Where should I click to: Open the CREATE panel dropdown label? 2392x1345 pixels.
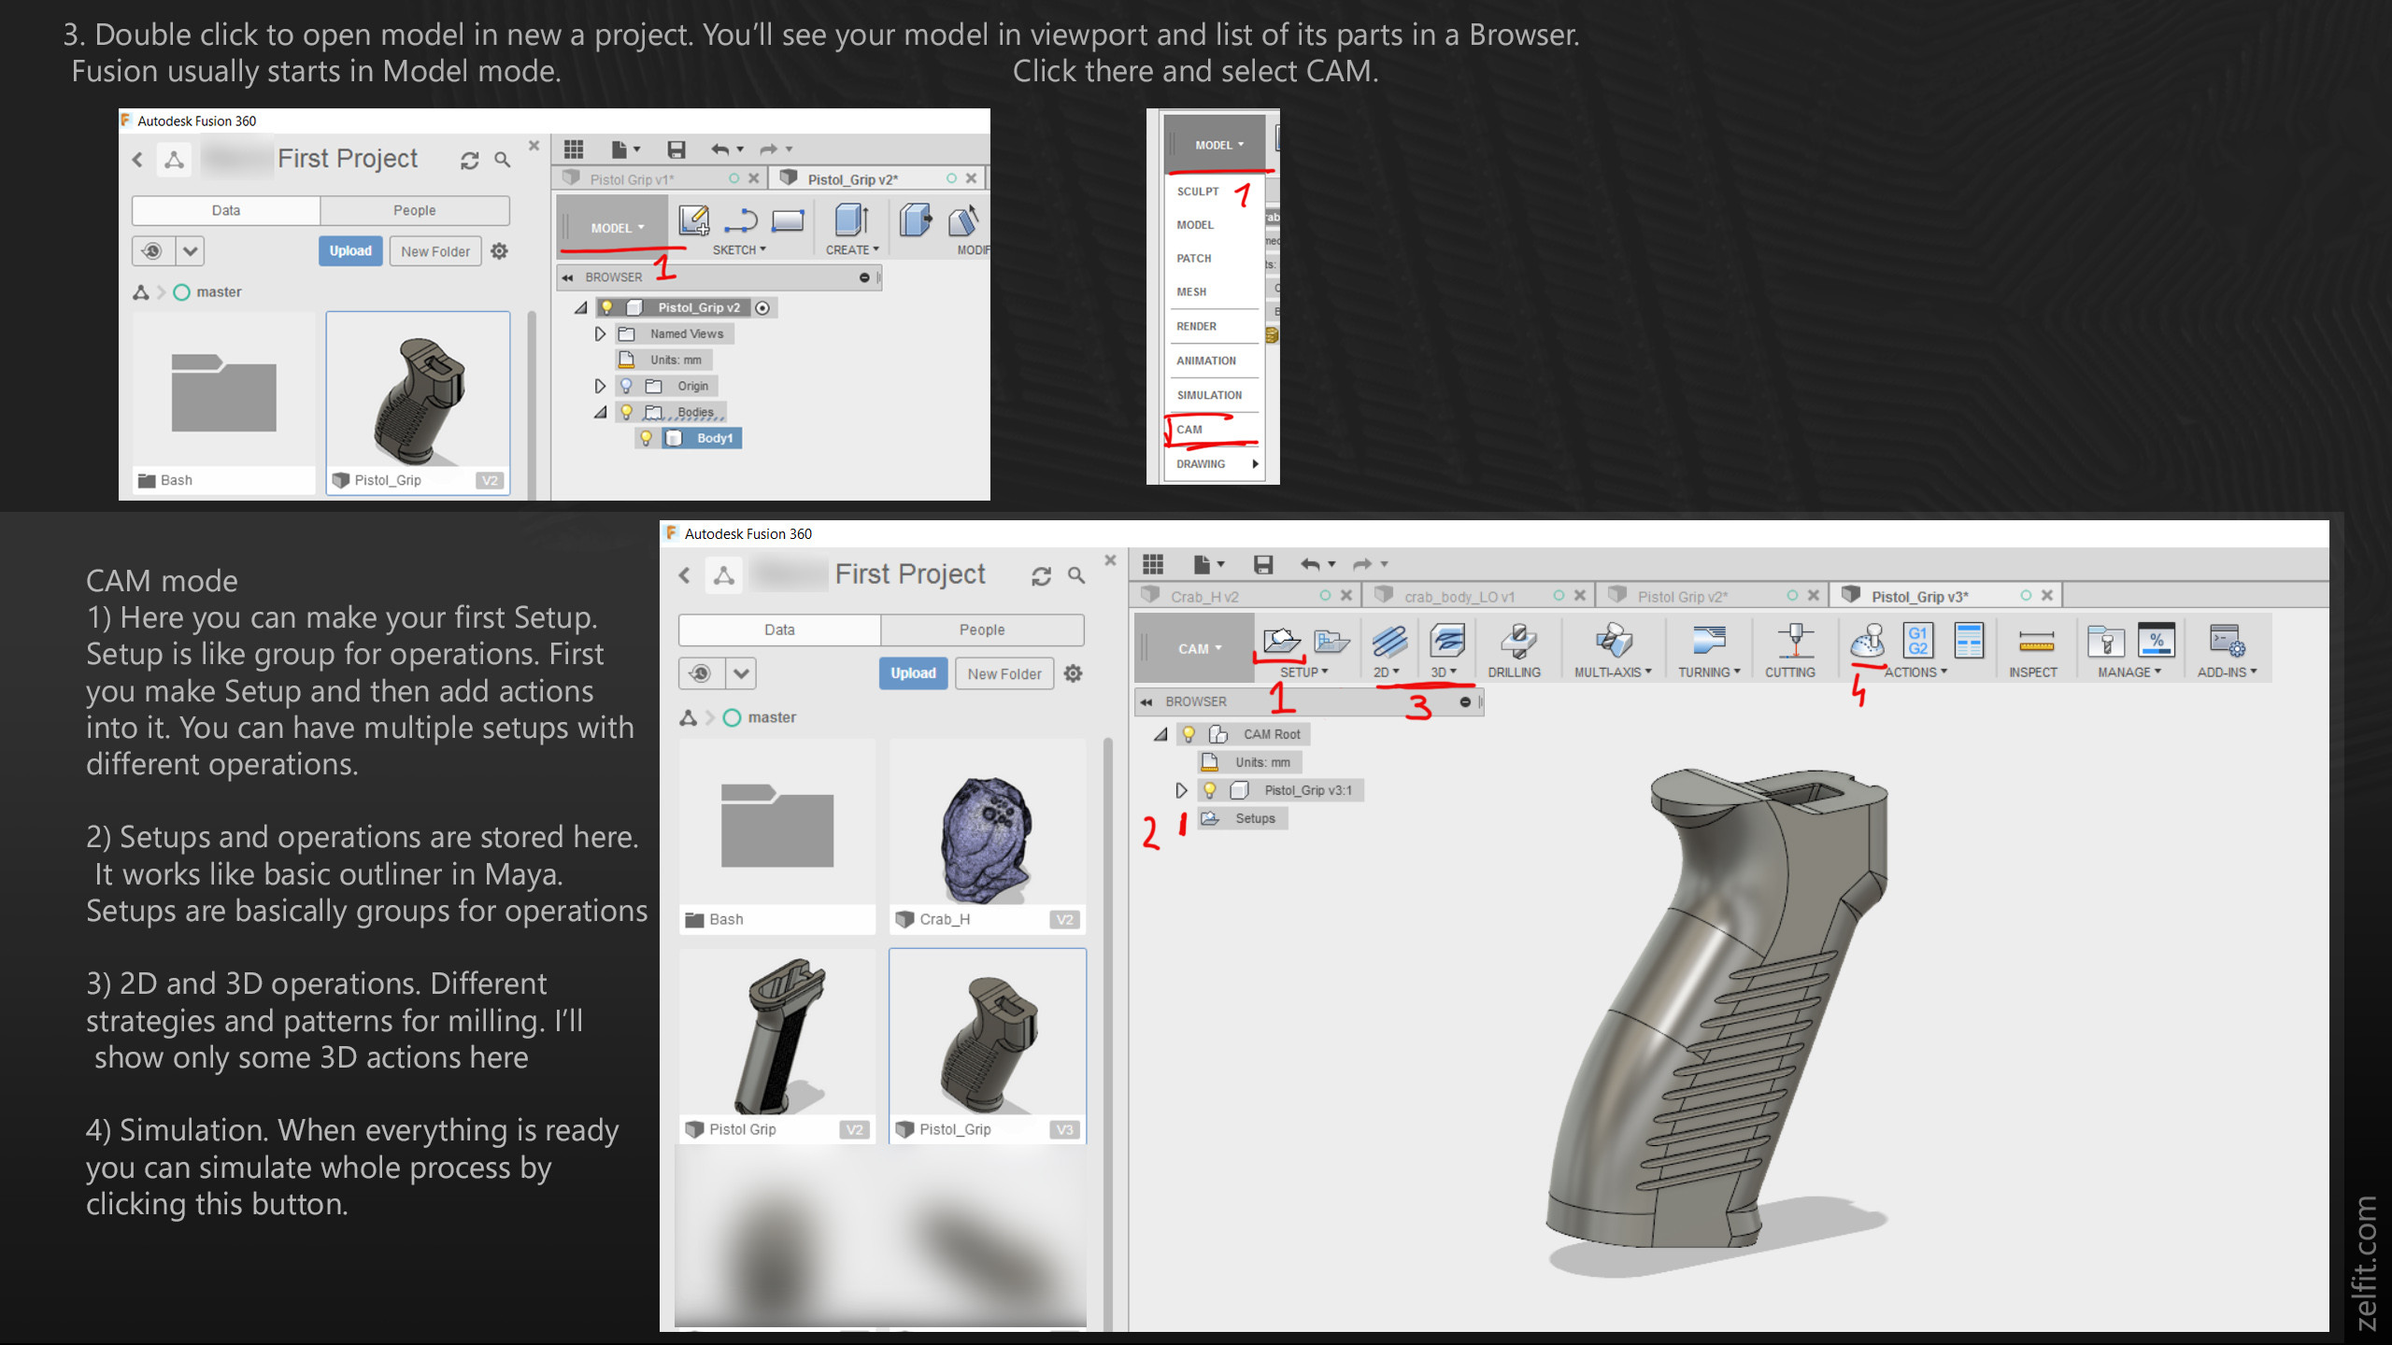[851, 250]
